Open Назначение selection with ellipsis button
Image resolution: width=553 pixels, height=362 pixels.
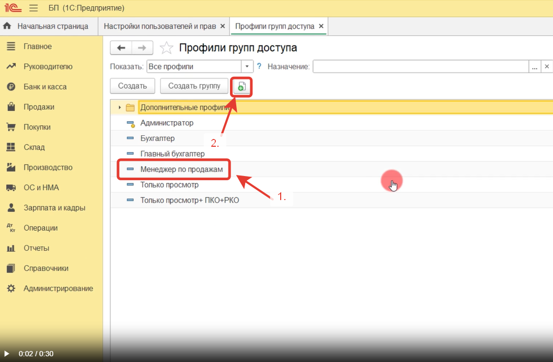534,67
